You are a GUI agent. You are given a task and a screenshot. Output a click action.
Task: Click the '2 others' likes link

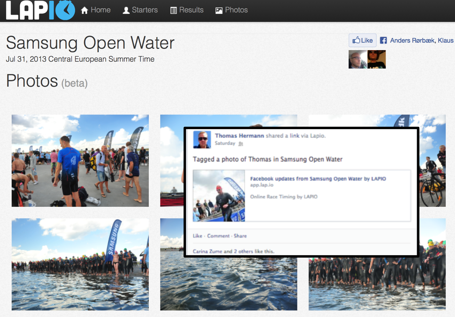pyautogui.click(x=243, y=251)
